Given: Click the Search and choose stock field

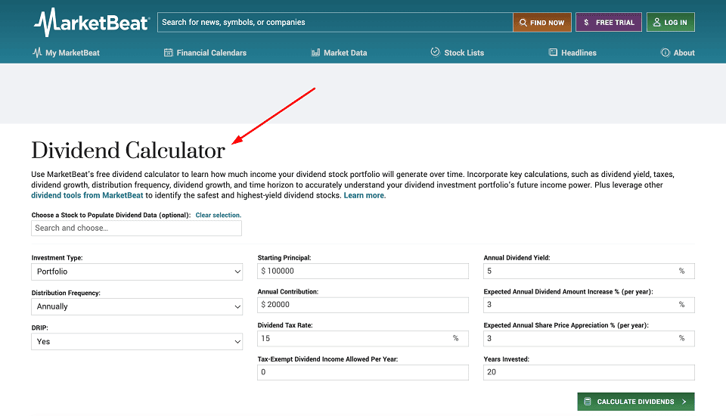Looking at the screenshot, I should click(136, 228).
